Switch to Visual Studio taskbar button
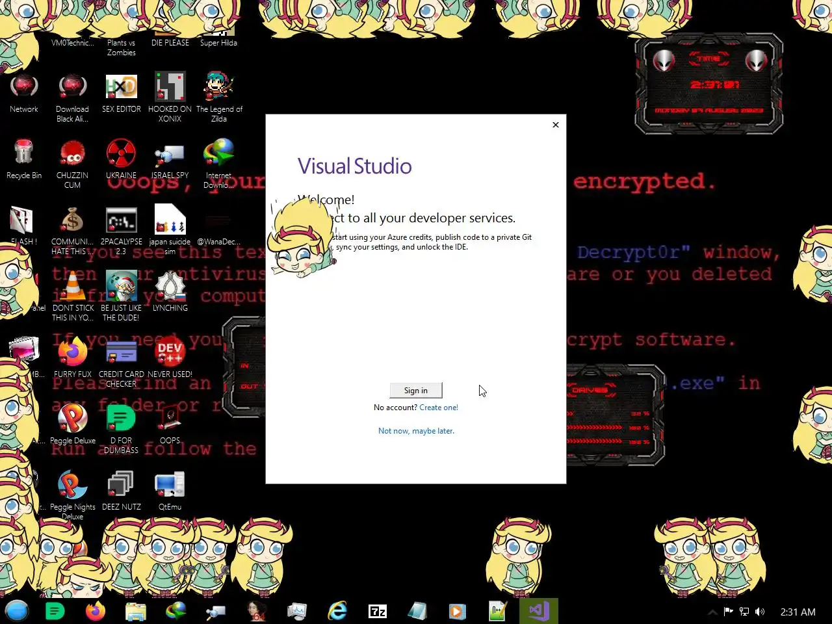The height and width of the screenshot is (624, 832). click(539, 611)
